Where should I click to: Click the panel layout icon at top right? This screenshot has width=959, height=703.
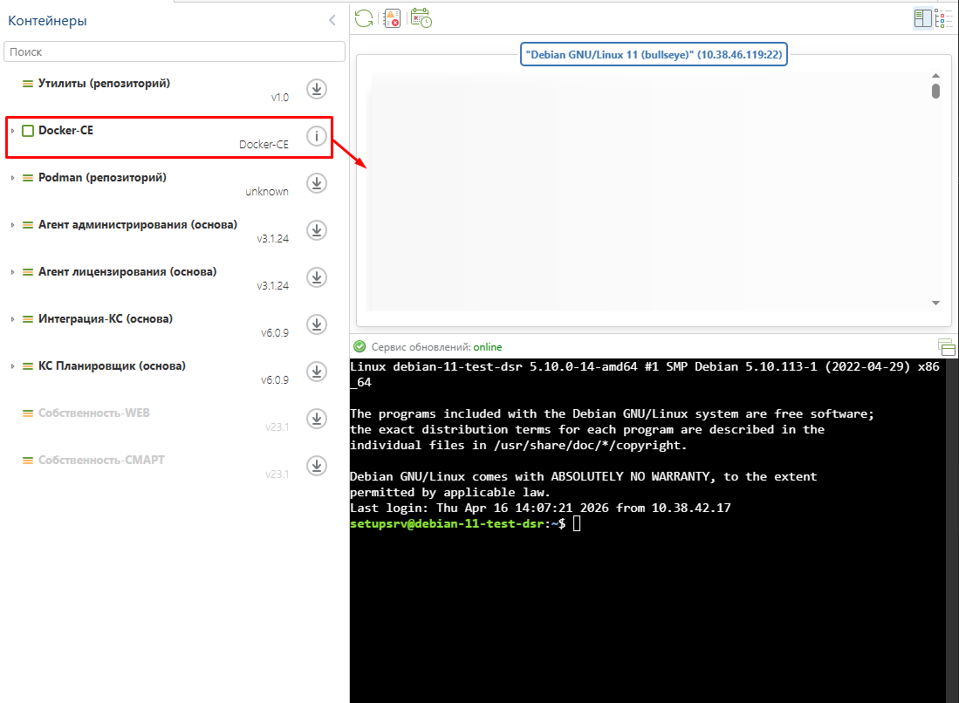pyautogui.click(x=922, y=17)
